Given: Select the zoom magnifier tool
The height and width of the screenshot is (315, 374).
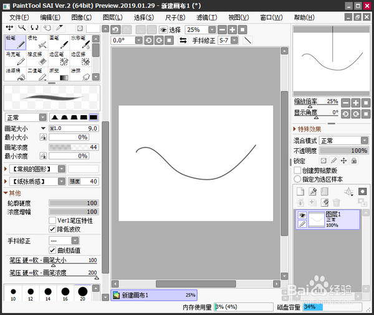Looking at the screenshot, I should pyautogui.click(x=22, y=27).
